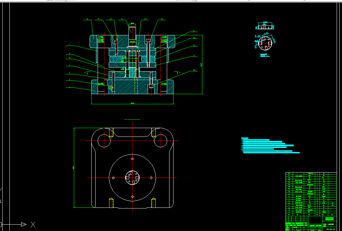Viewport: 342px width, 231px height.
Task: Click the cyan technical requirements text block
Action: tap(271, 145)
